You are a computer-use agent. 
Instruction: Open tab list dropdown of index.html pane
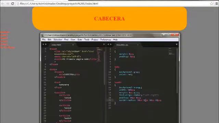104,44
